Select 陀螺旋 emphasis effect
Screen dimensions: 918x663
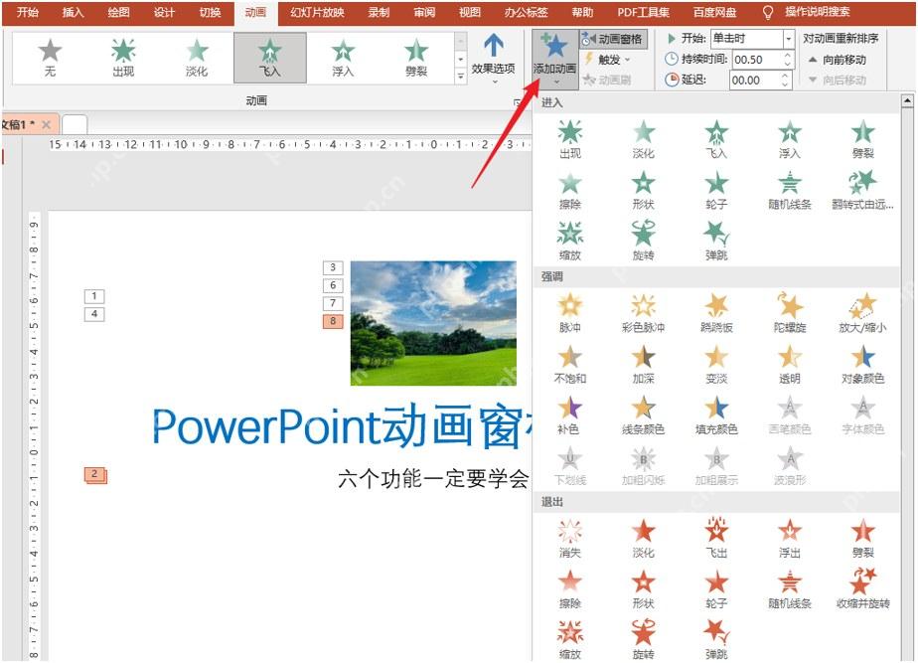(789, 313)
